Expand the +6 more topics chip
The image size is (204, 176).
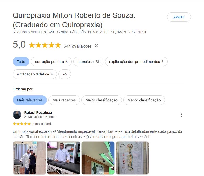(65, 74)
